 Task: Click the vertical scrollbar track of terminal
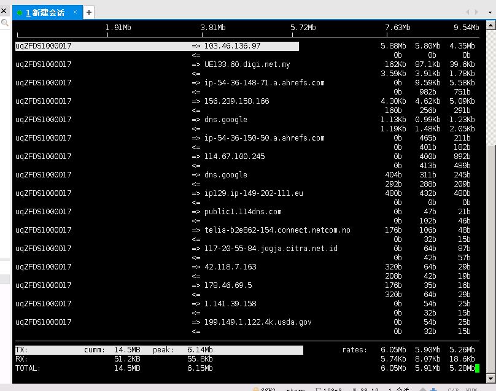491,92
